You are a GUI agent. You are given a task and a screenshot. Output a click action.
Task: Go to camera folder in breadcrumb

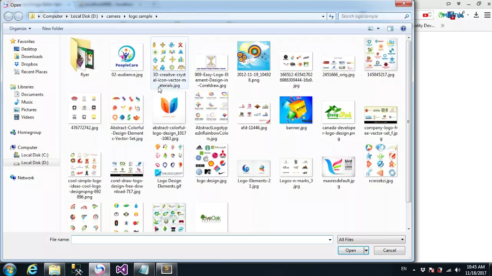113,16
